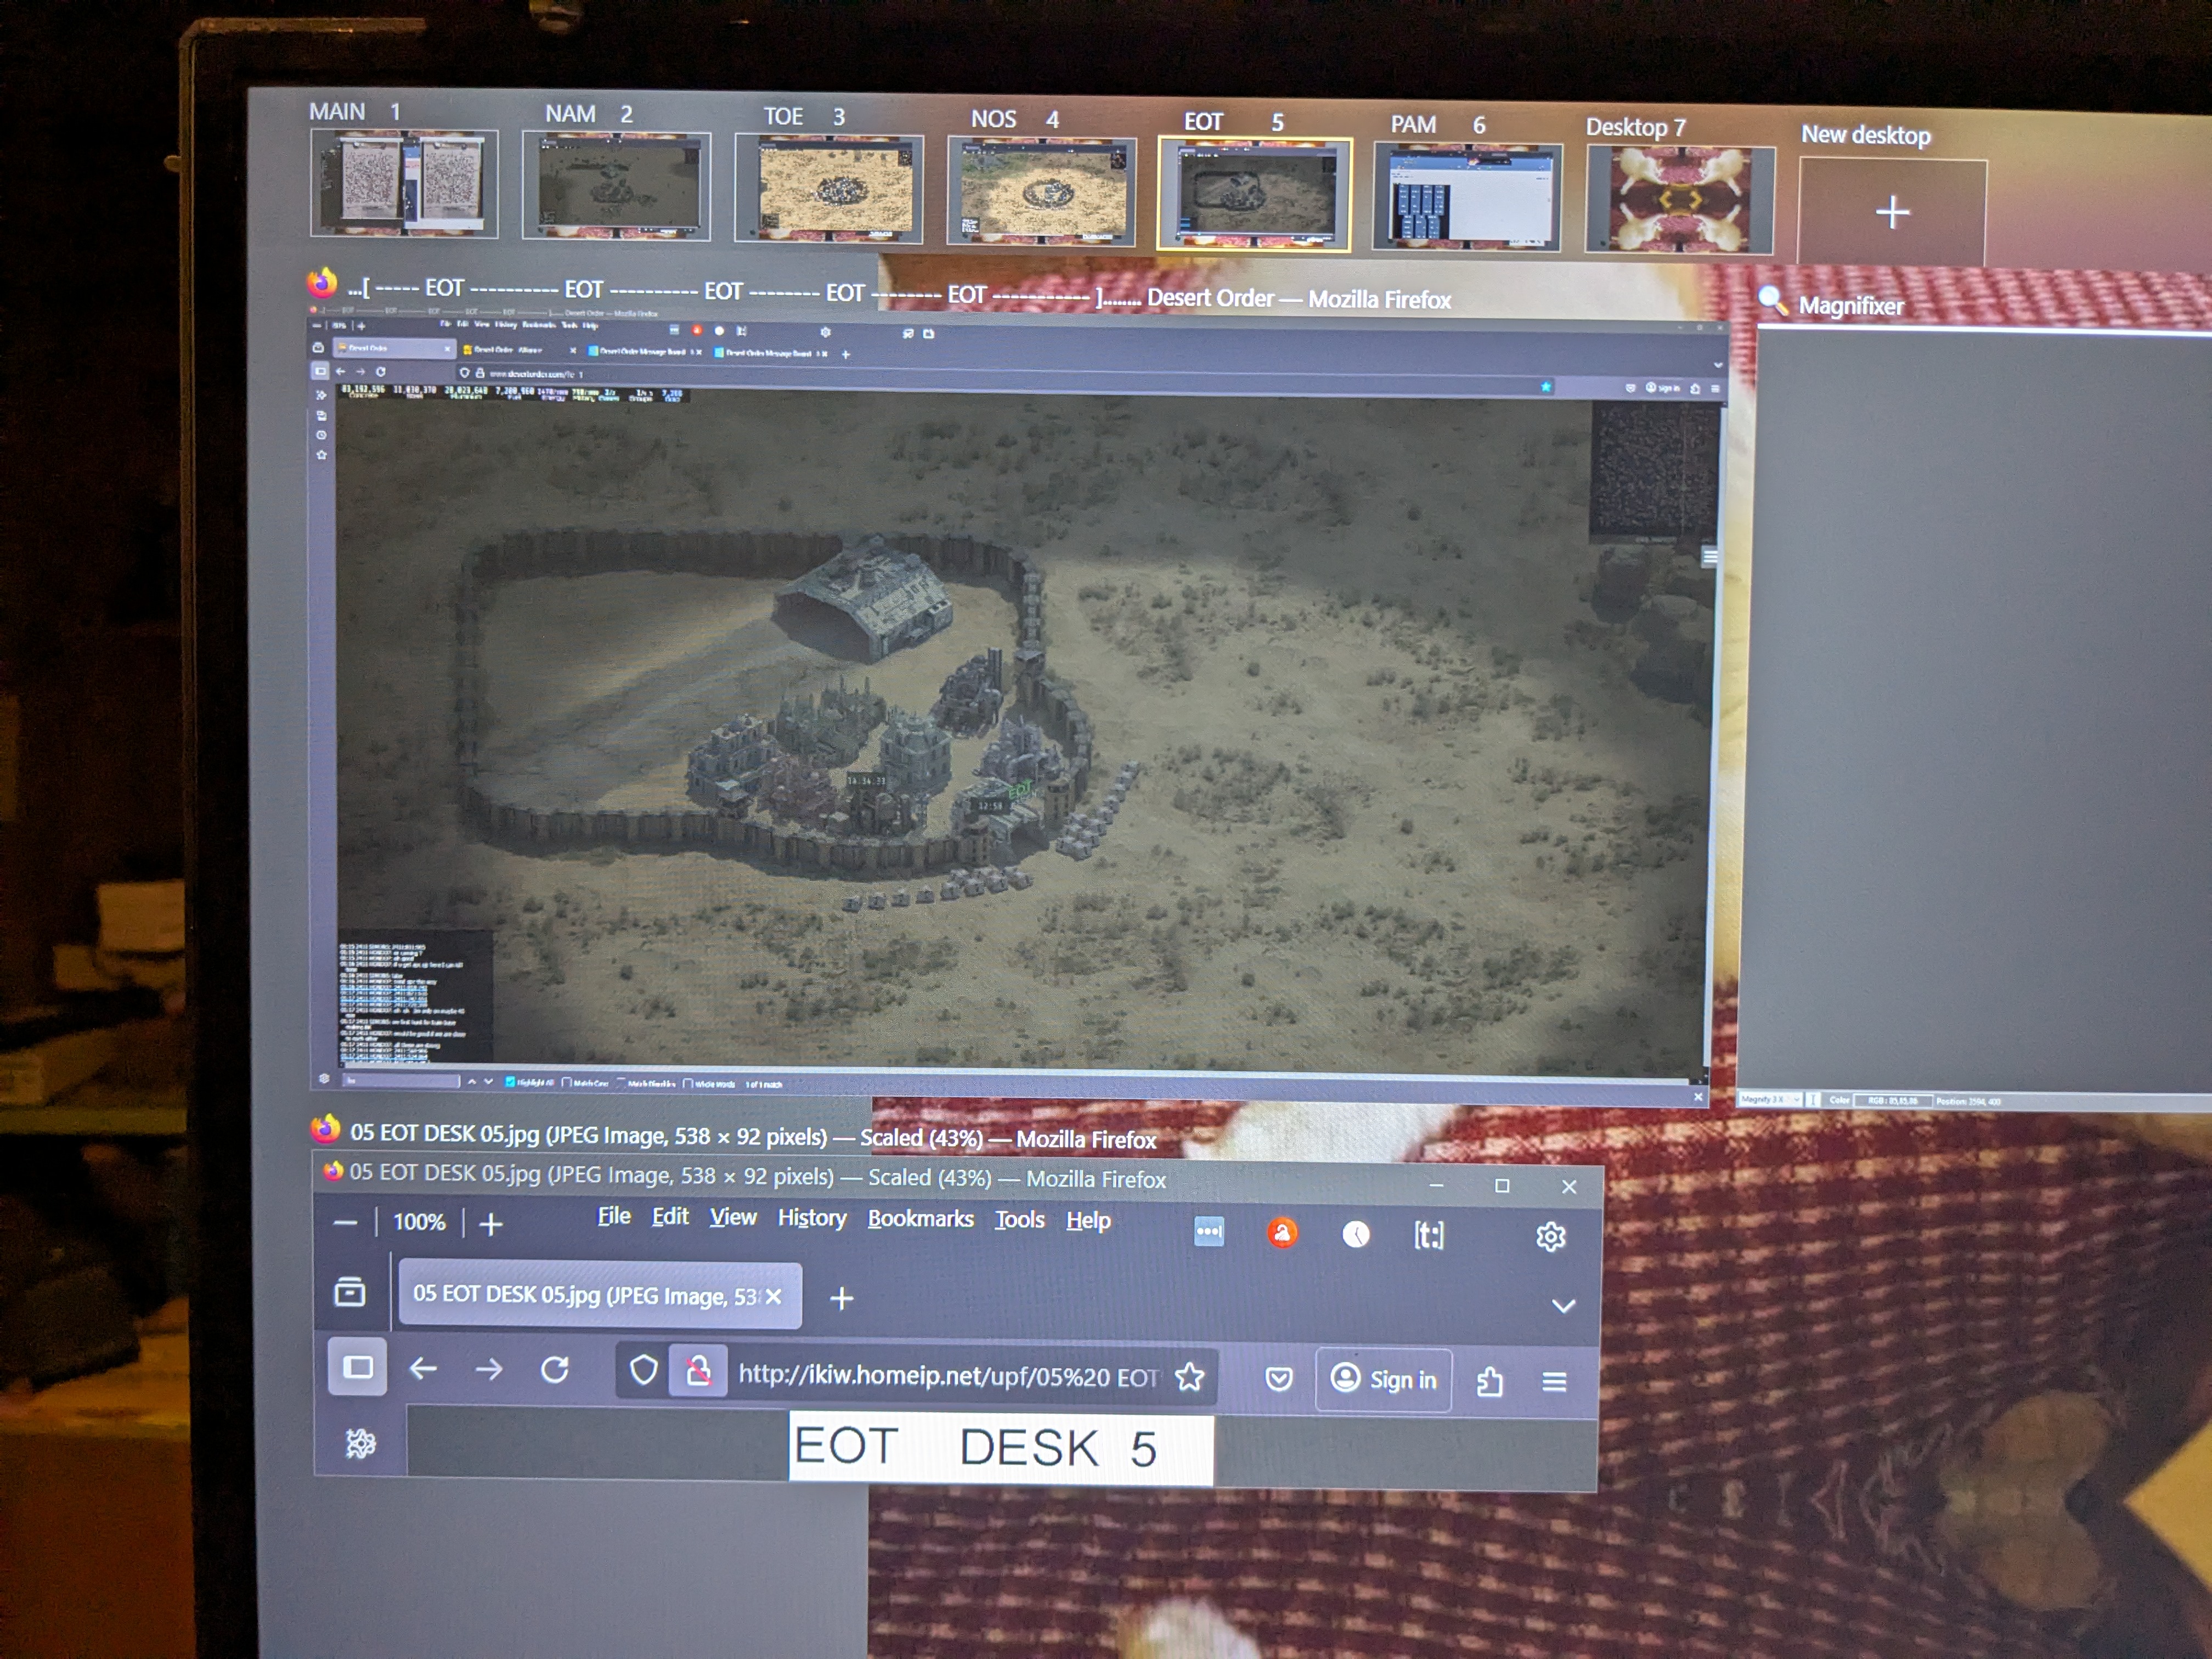Screen dimensions: 2212x1659
Task: Toggle Match Diacritics in the Desert Order find bar
Action: click(x=646, y=1083)
